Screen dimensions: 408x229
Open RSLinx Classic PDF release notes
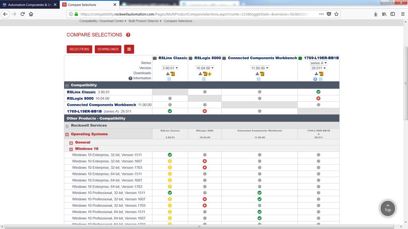pos(173,74)
